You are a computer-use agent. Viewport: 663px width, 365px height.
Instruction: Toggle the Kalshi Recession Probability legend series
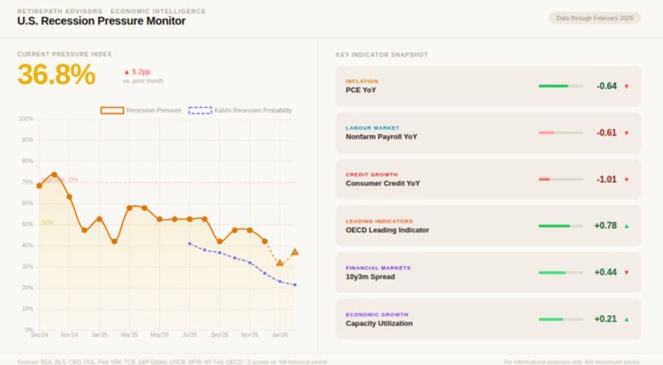240,111
